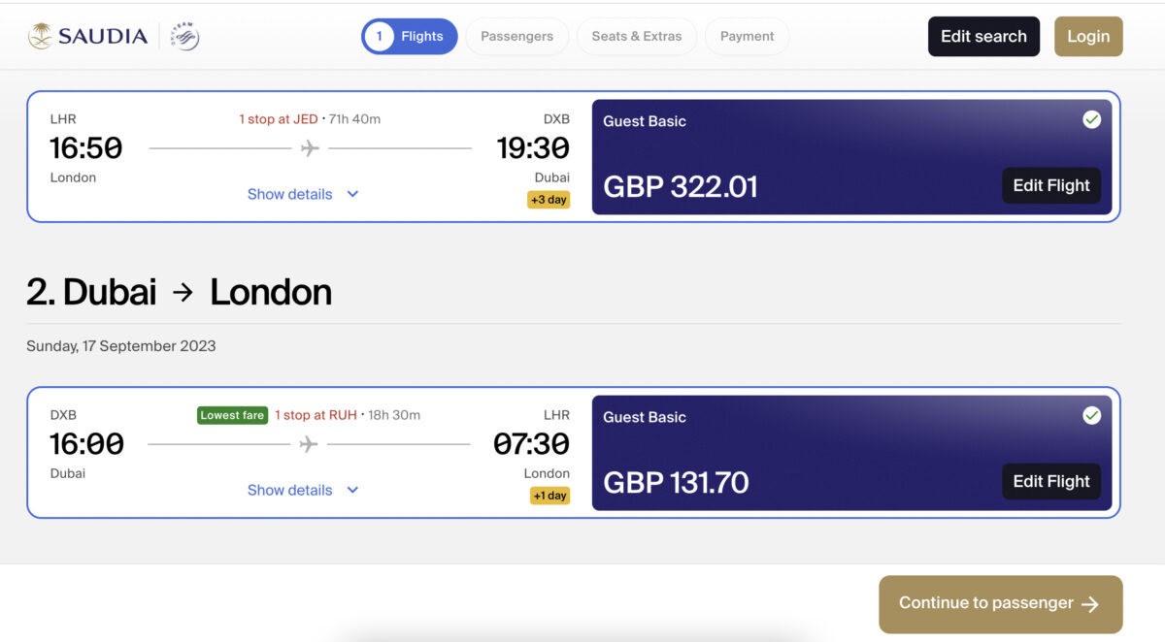Click the SkyTeam alliance logo
This screenshot has width=1165, height=642.
(183, 37)
